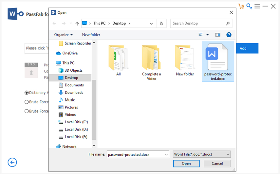Go back in Open dialog navigation
Screen dimensions: 280x174
(x=55, y=23)
